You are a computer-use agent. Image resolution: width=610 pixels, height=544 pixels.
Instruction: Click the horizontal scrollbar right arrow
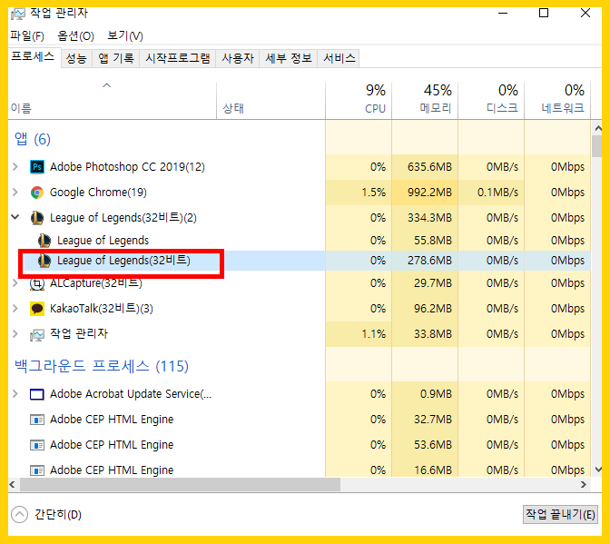pos(583,484)
